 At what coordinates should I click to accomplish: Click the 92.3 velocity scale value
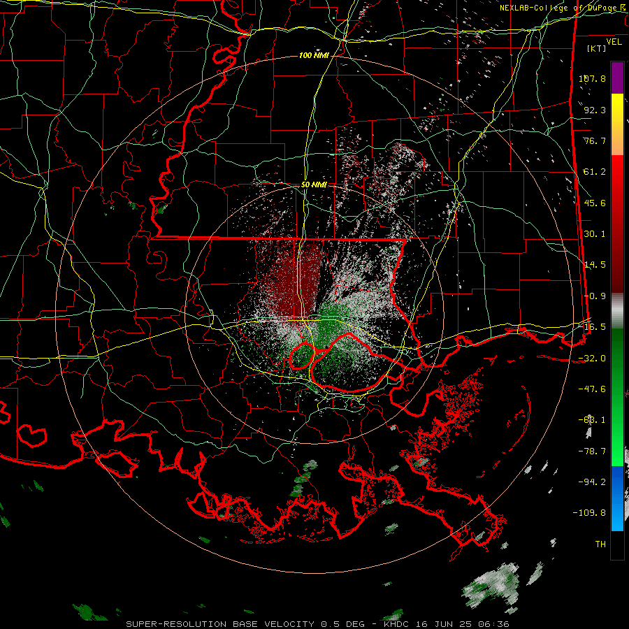coord(595,110)
